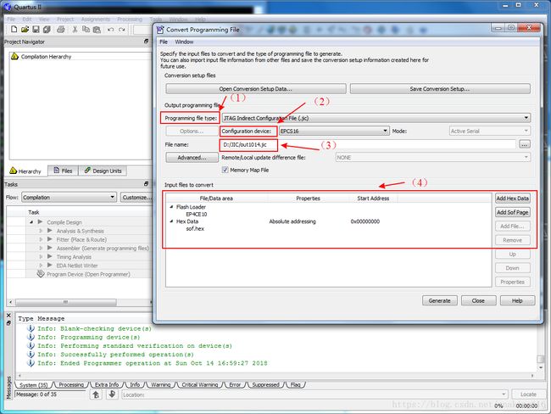The image size is (551, 414).
Task: Open the Processing menu in Quartus
Action: (x=130, y=20)
